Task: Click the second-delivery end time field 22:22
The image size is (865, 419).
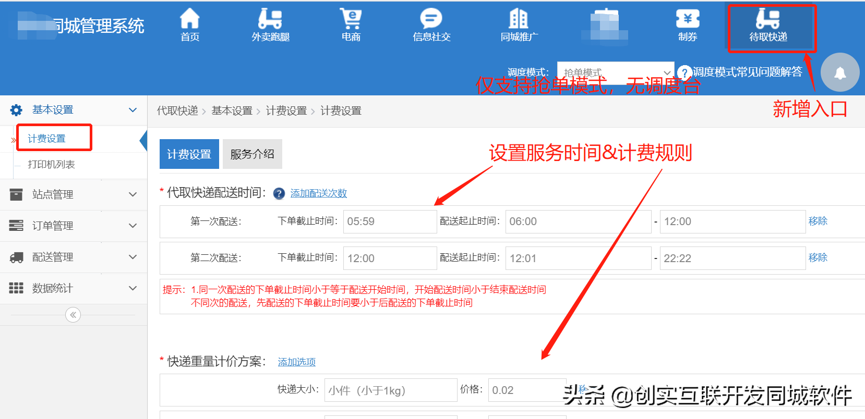Action: click(732, 258)
